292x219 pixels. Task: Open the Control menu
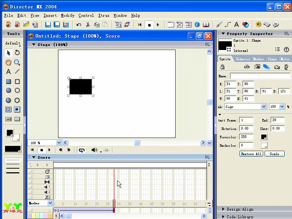click(x=86, y=15)
